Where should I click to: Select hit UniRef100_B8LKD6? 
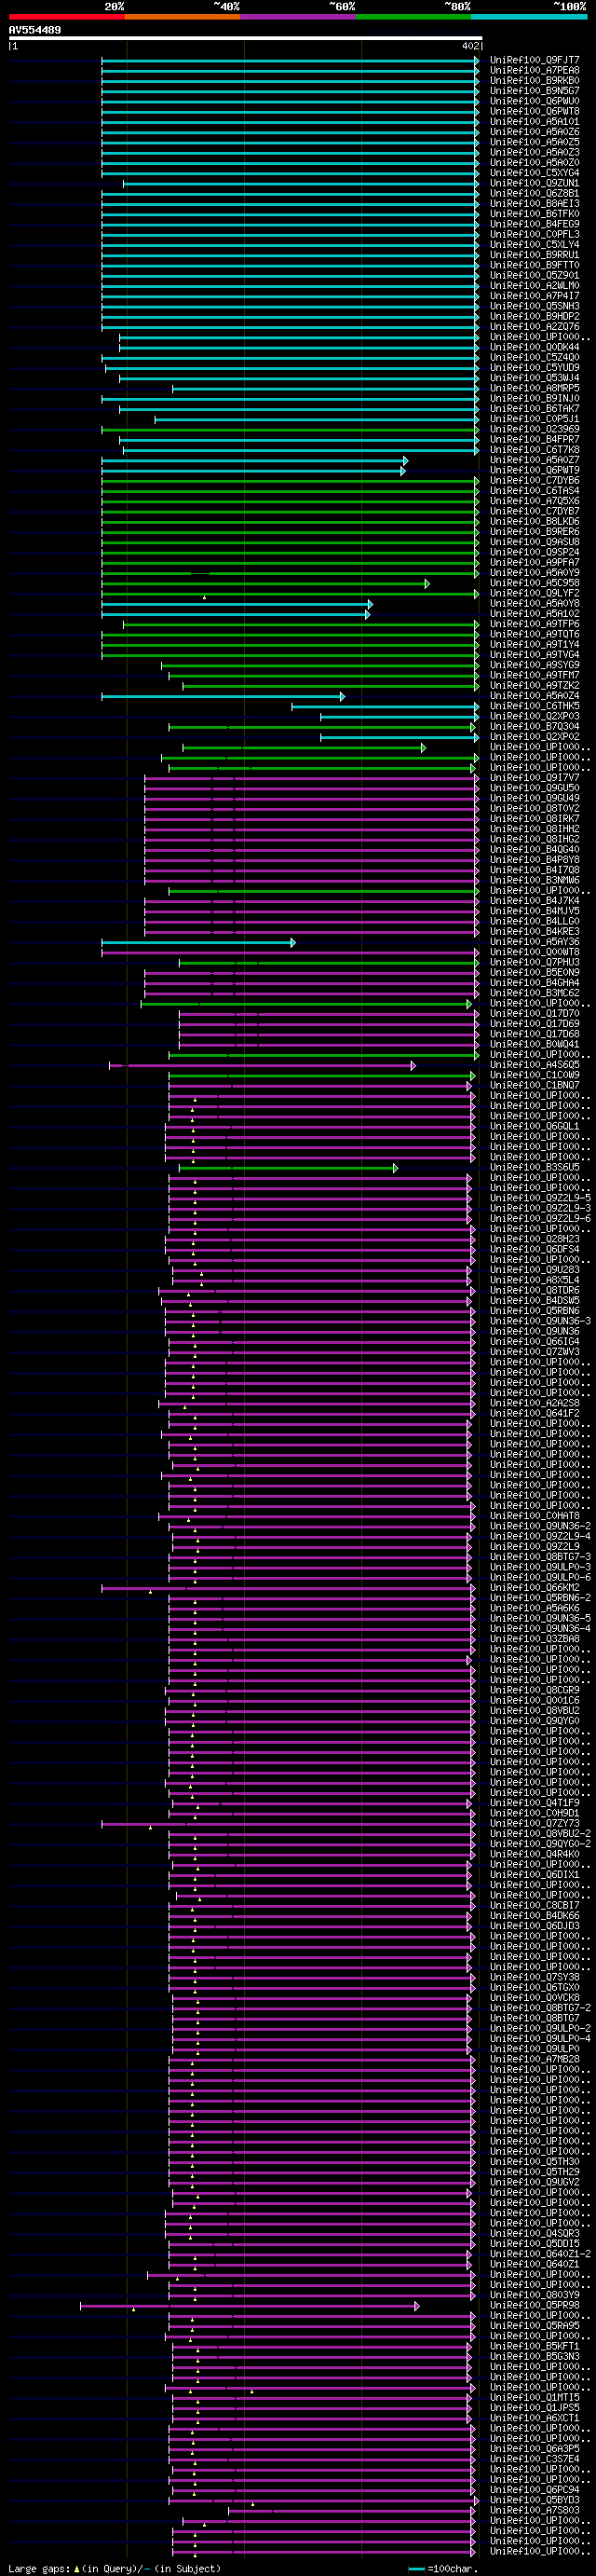coord(534,522)
